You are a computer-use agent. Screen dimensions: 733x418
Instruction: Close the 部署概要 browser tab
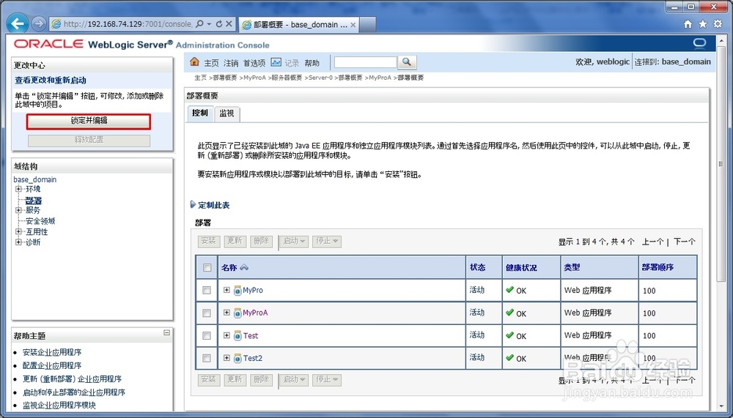[353, 25]
